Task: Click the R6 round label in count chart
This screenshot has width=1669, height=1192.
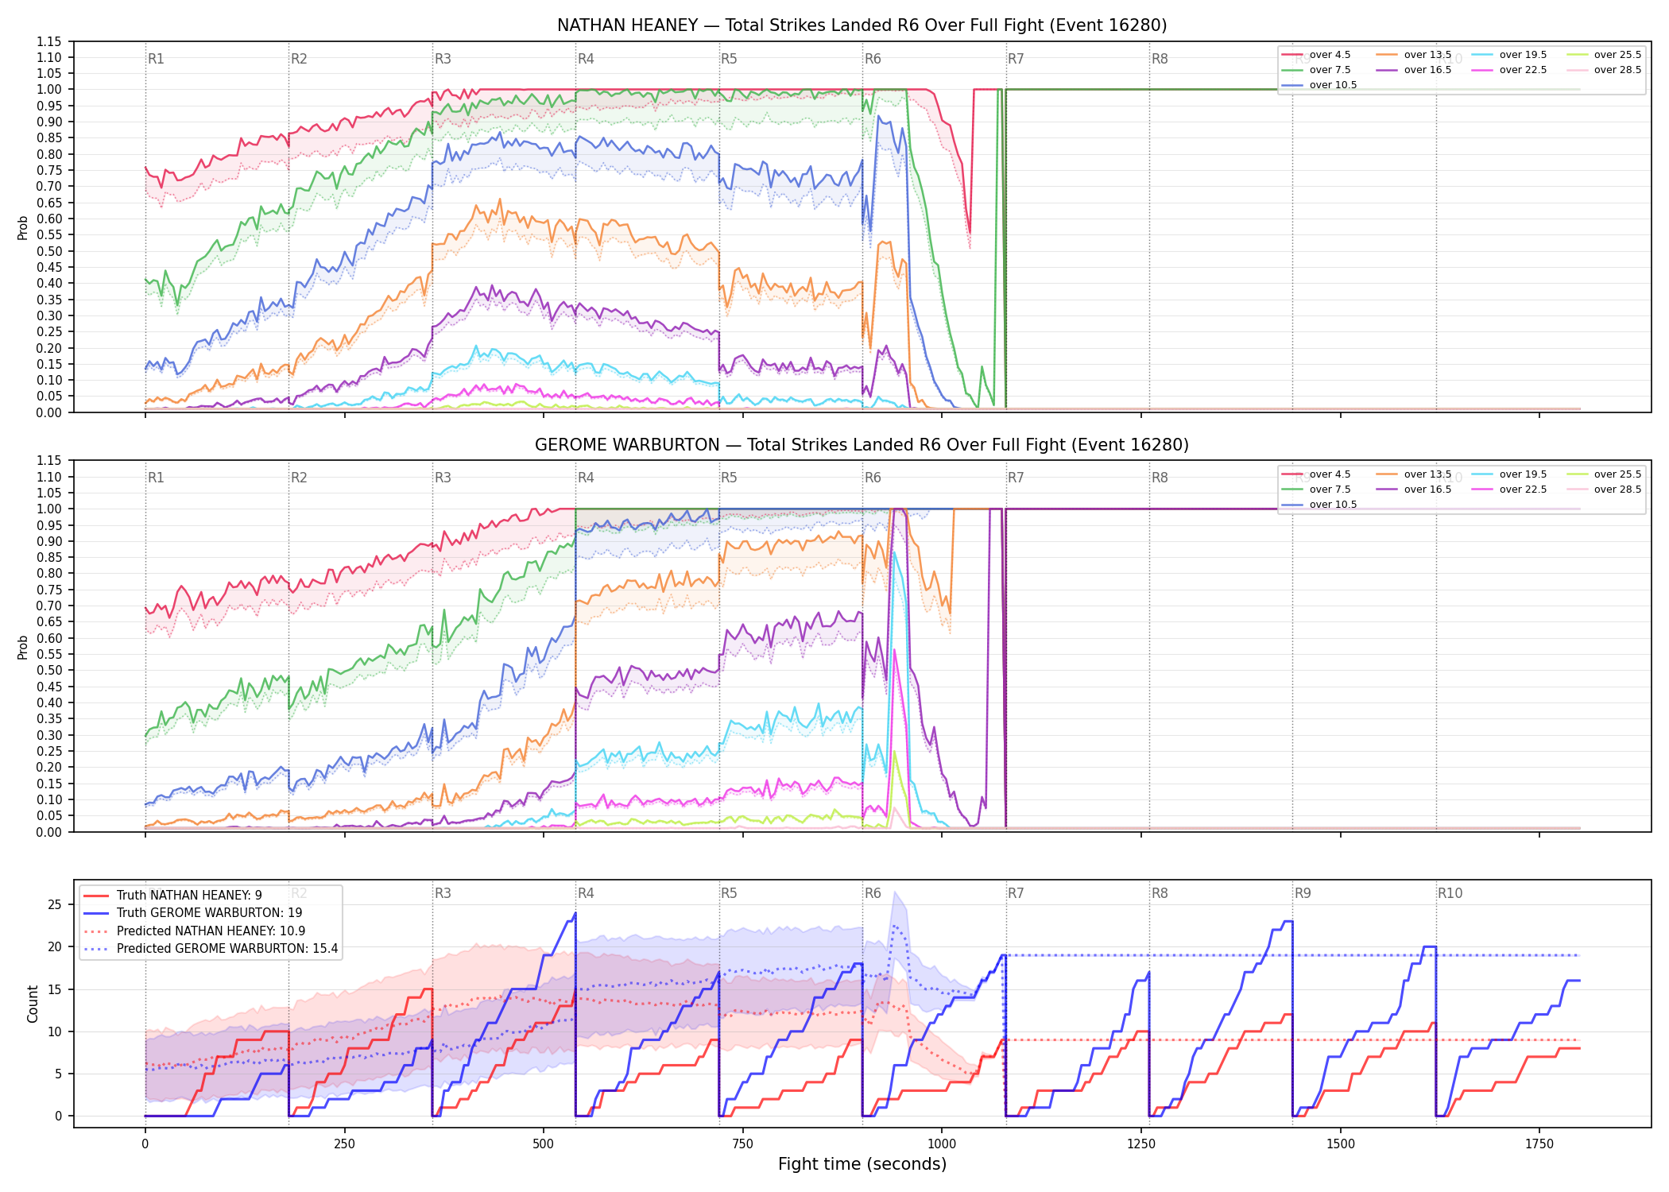Action: click(873, 893)
